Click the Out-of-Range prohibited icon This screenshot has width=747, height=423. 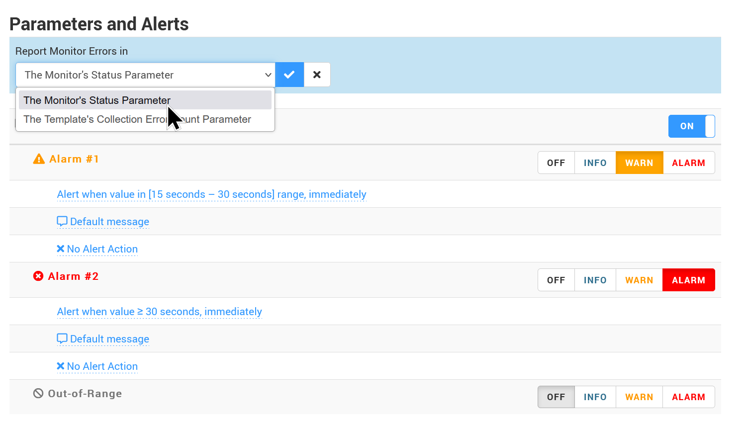[38, 394]
